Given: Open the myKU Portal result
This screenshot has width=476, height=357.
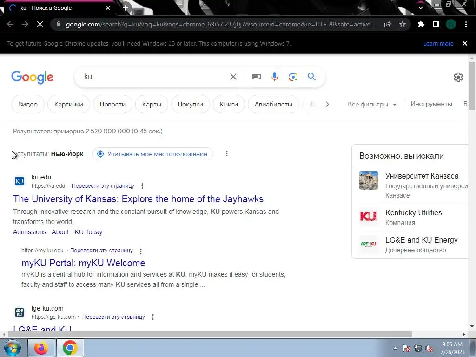Looking at the screenshot, I should [x=83, y=263].
